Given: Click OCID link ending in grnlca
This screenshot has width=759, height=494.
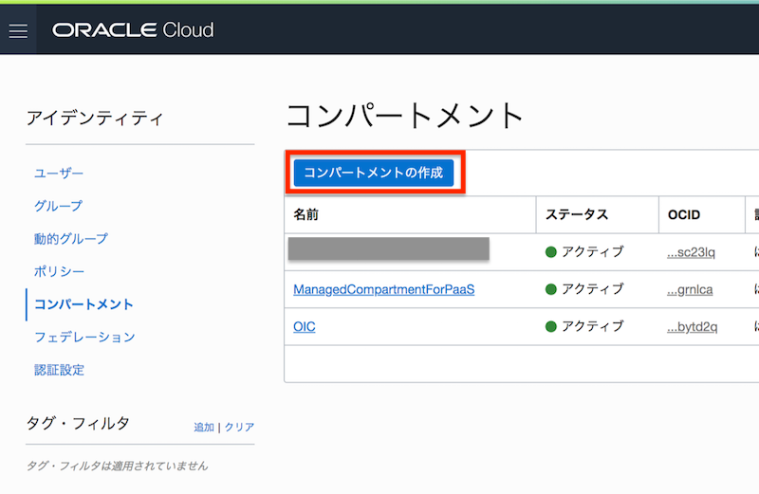Looking at the screenshot, I should pos(692,289).
